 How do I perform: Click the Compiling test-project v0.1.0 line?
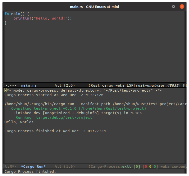tap(78, 108)
